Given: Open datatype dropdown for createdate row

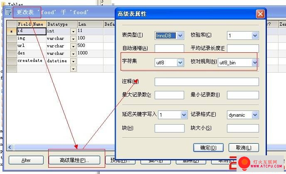Looking at the screenshot, I should [73, 61].
